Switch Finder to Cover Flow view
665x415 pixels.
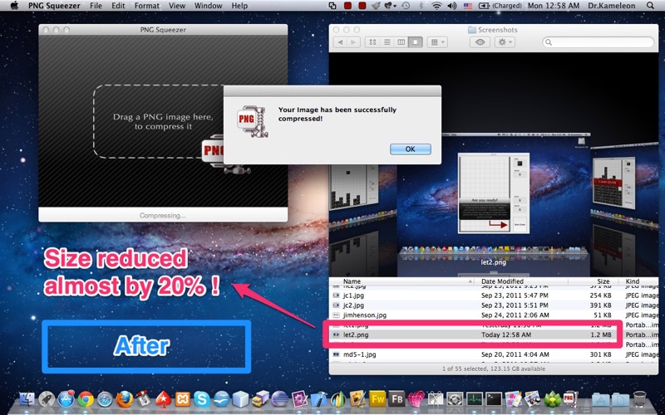coord(415,42)
